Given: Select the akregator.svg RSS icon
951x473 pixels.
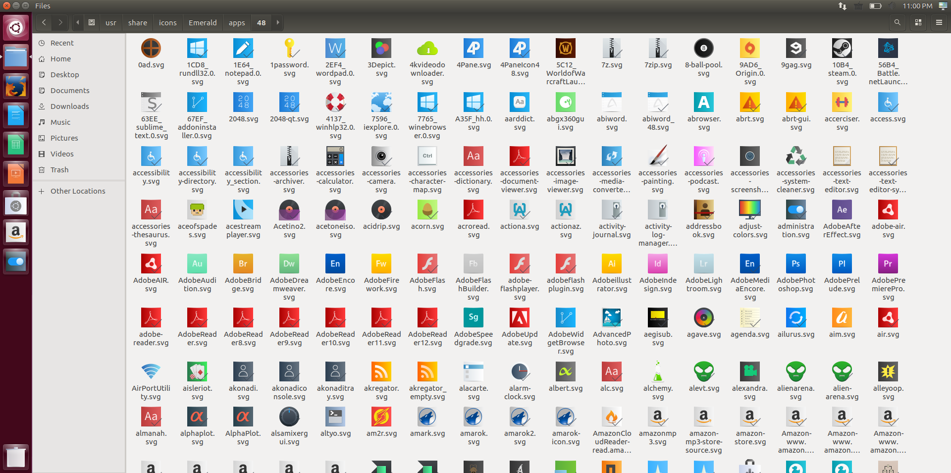Looking at the screenshot, I should click(381, 371).
